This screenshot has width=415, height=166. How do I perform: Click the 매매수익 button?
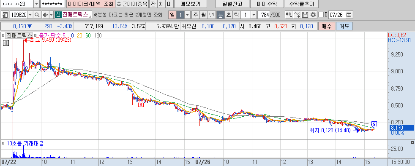pos(267,4)
